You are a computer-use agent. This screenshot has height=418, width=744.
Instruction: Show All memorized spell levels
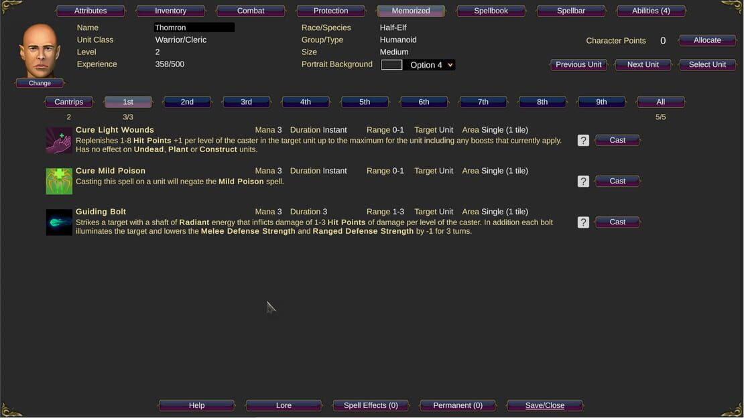click(660, 102)
